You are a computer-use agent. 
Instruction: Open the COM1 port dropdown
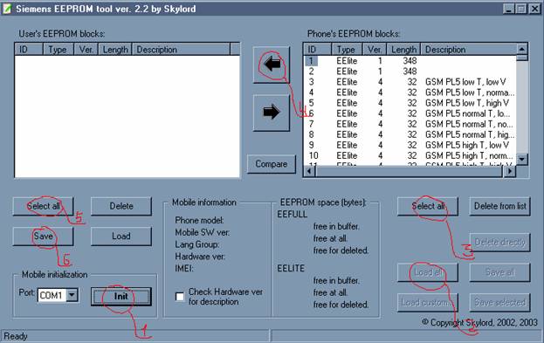(72, 295)
